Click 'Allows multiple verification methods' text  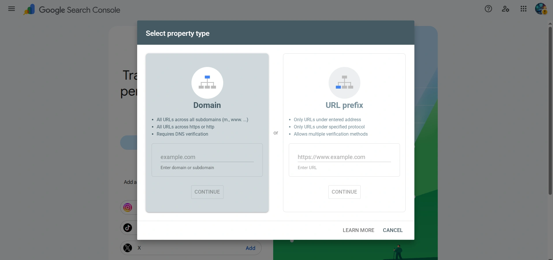point(331,134)
